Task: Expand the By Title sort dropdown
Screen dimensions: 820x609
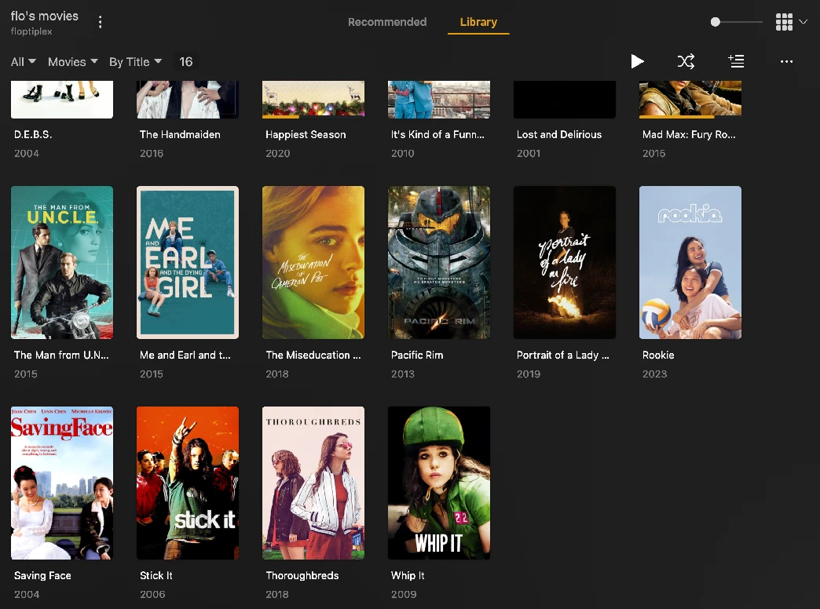Action: [135, 61]
